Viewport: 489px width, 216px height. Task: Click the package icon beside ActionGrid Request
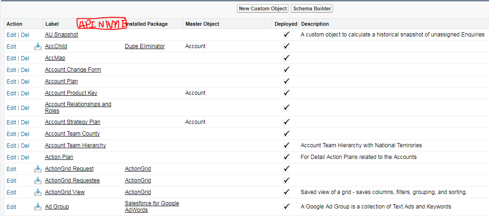coord(38,169)
